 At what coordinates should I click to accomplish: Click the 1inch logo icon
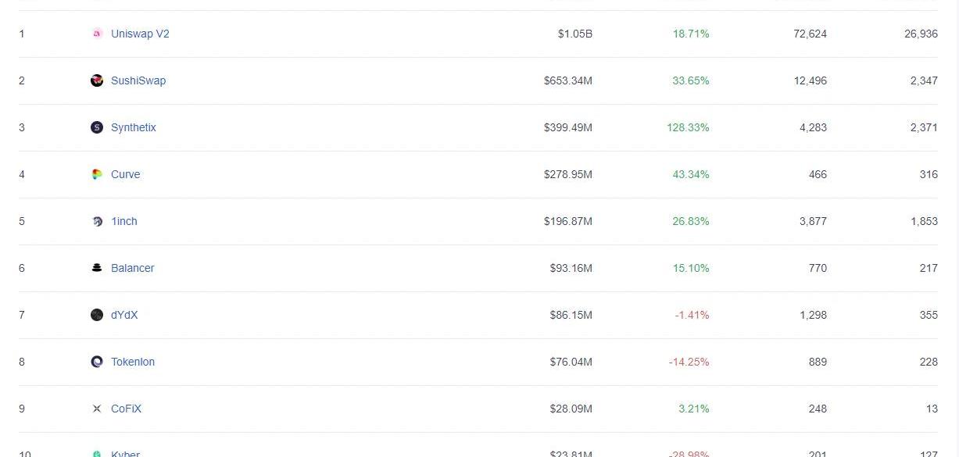click(x=97, y=221)
